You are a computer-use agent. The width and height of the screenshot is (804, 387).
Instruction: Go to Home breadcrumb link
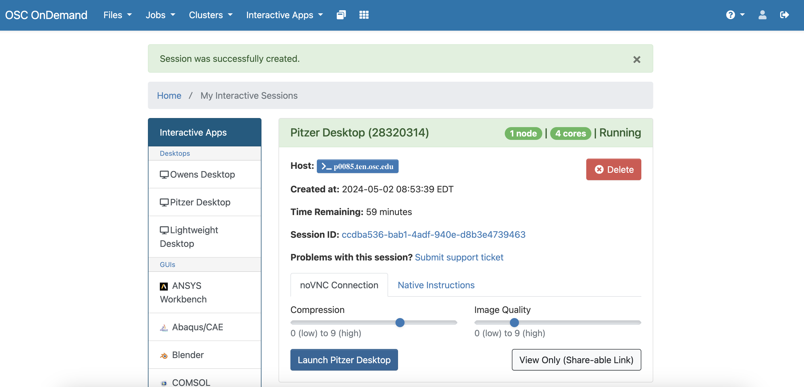pyautogui.click(x=169, y=95)
